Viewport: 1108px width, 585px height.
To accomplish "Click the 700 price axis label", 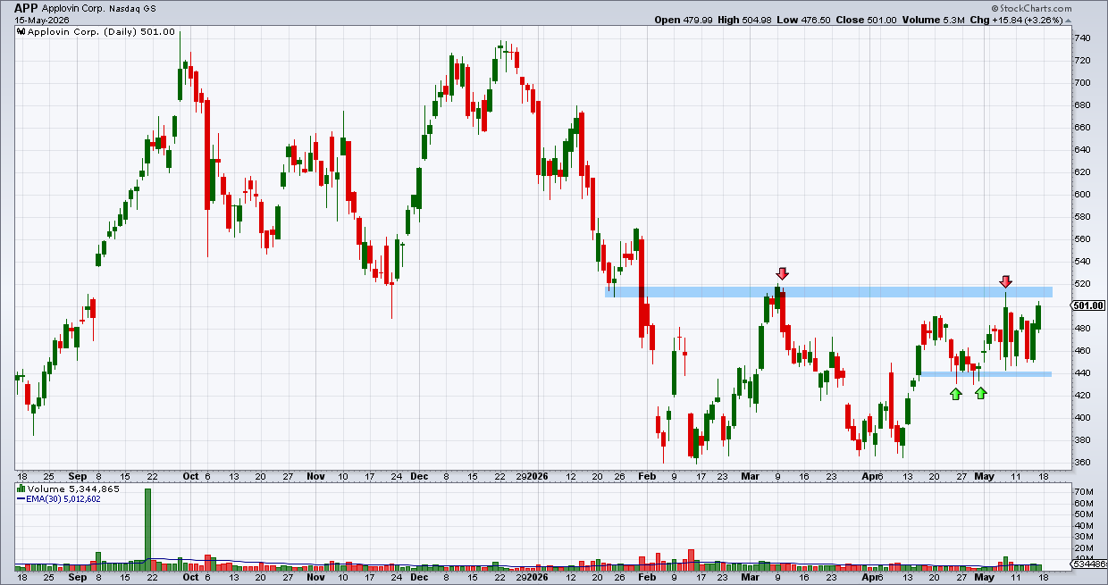I will click(x=1082, y=83).
